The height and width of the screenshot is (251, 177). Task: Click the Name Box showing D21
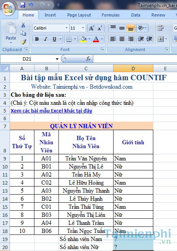tap(27, 59)
